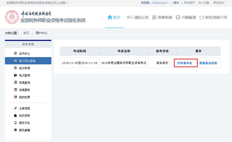
Task: Click the home icon beside 首页
Action: click(x=110, y=17)
